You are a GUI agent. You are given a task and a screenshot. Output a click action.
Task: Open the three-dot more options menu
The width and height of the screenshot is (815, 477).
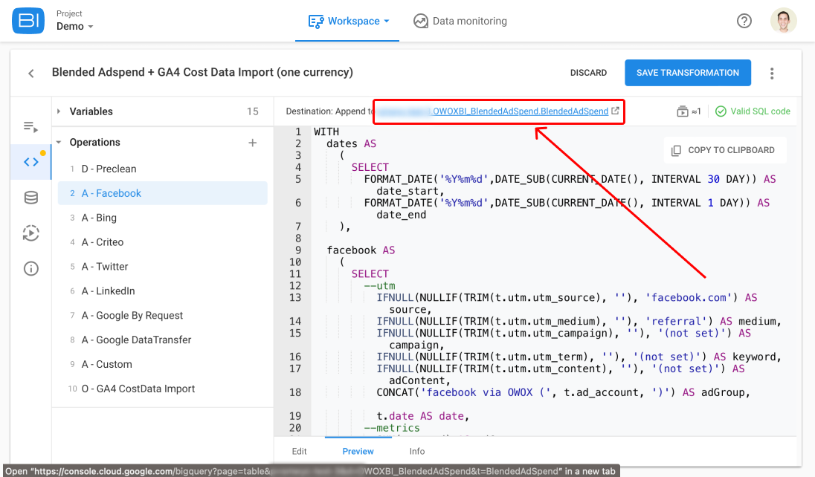[x=772, y=74]
